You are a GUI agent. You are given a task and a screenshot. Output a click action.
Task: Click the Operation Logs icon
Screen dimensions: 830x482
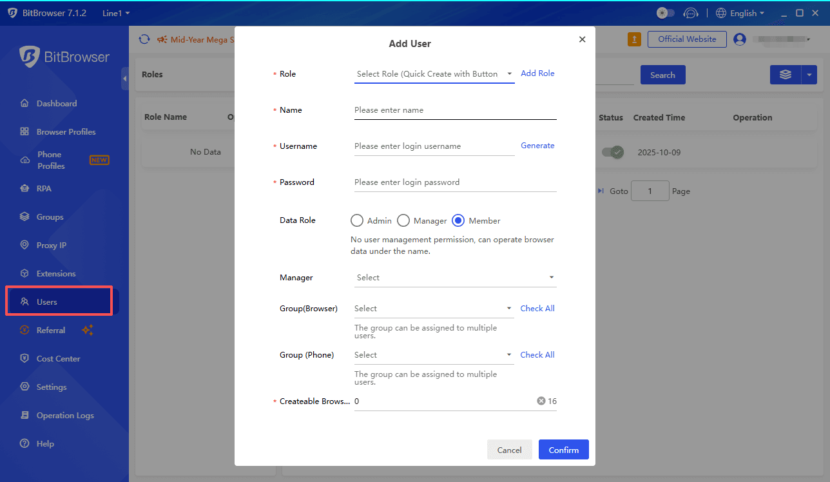click(24, 415)
